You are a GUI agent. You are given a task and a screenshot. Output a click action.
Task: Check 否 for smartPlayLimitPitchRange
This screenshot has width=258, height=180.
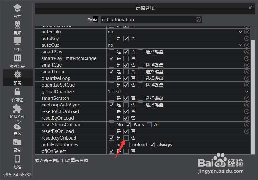point(126,58)
